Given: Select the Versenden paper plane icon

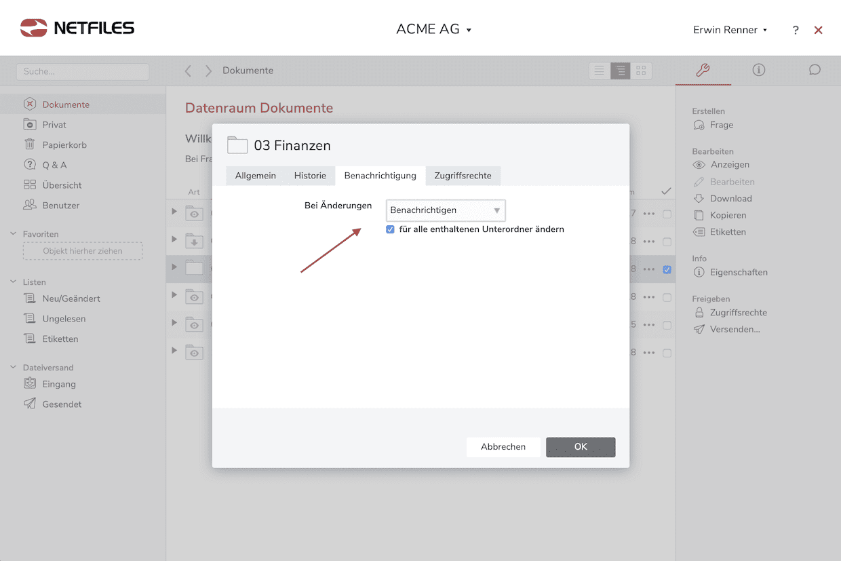Looking at the screenshot, I should [x=699, y=330].
